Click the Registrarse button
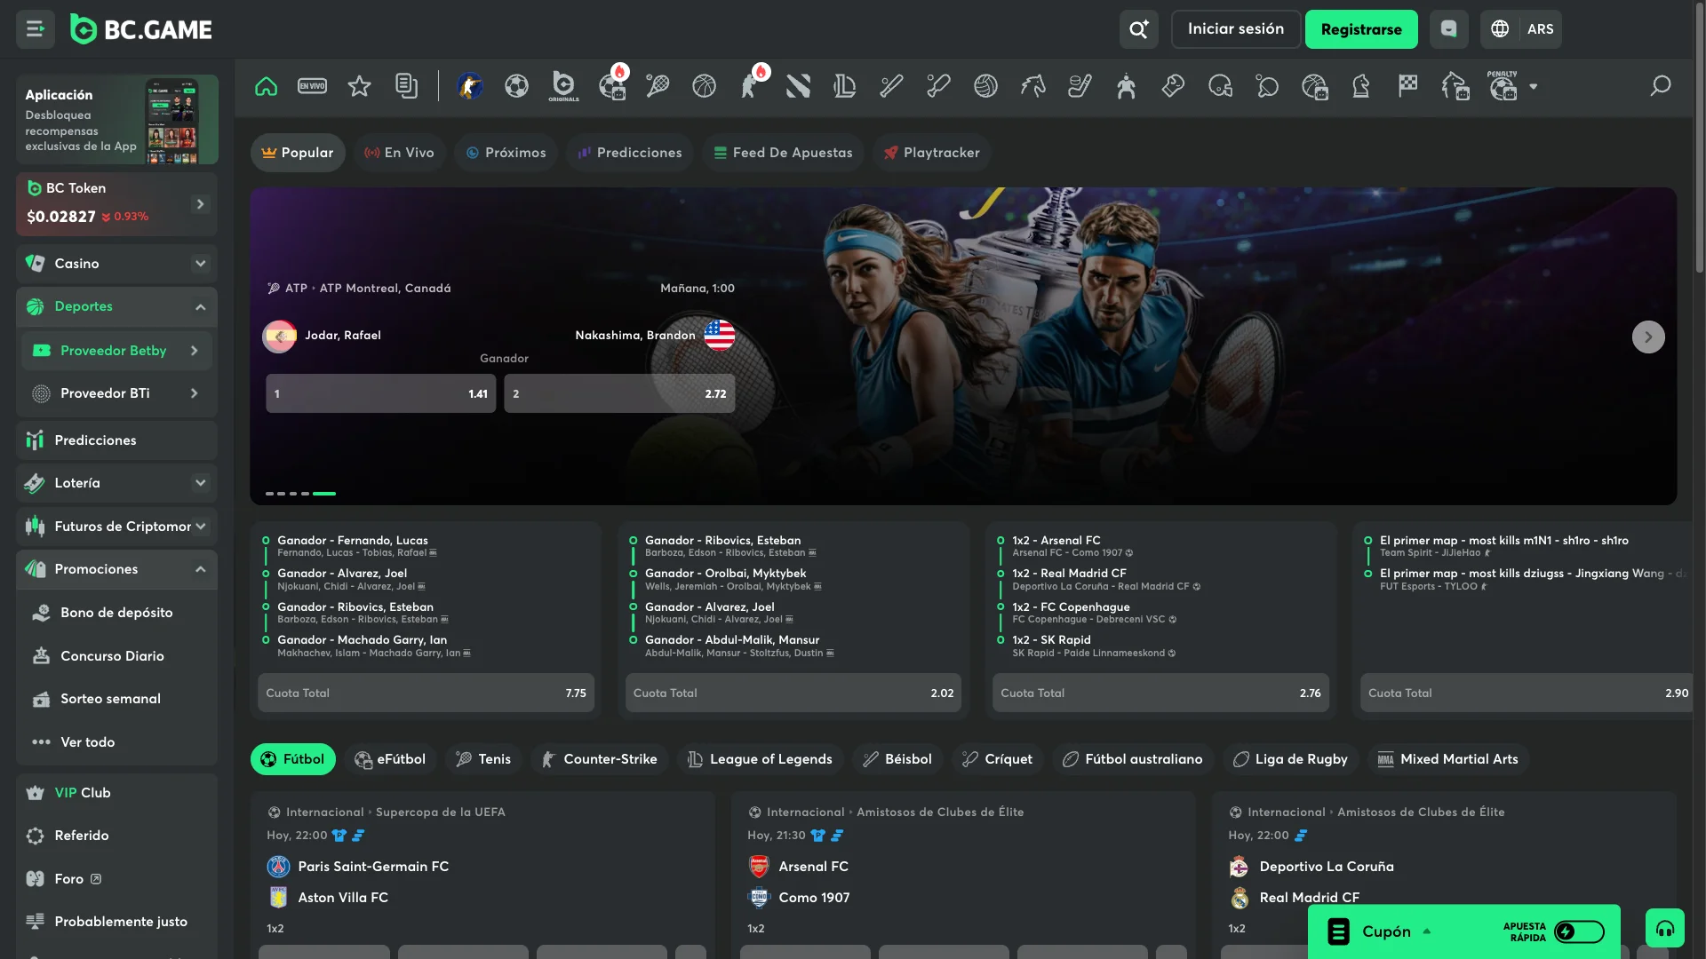Viewport: 1706px width, 959px height. click(x=1361, y=29)
